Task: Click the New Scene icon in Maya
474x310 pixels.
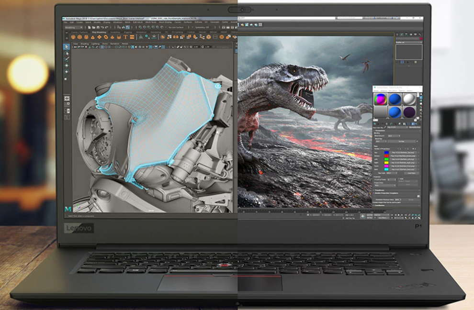Action: 90,27
